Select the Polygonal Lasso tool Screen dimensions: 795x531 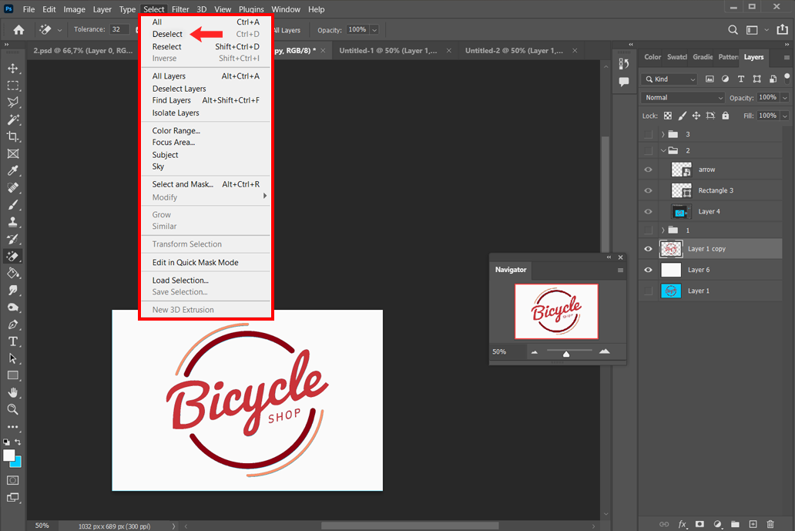[13, 103]
